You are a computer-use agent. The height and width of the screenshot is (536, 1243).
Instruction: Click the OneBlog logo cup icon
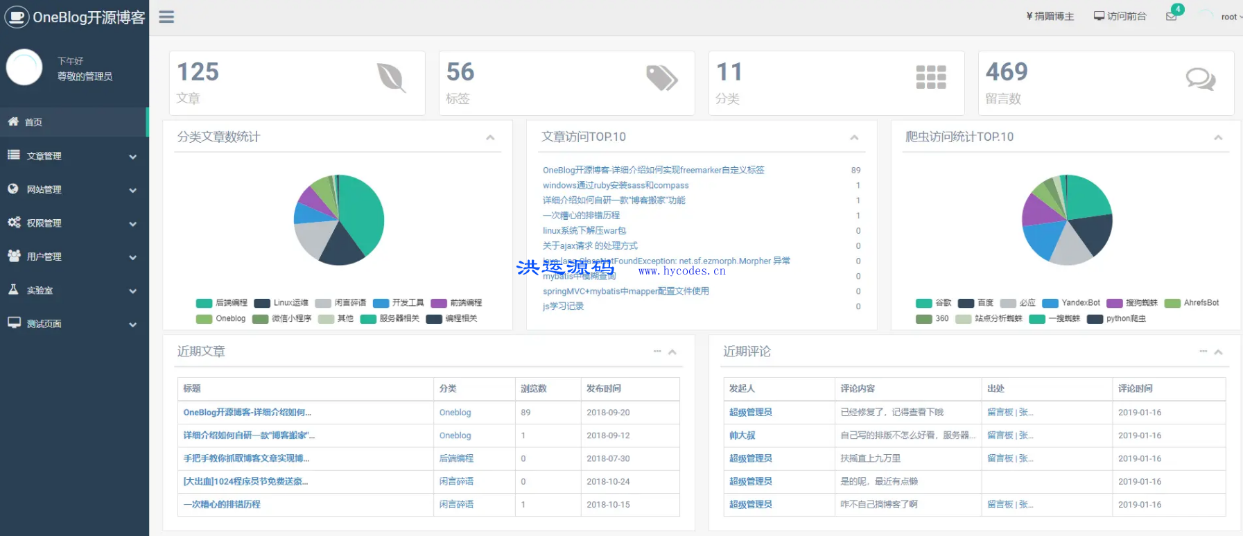pyautogui.click(x=17, y=17)
